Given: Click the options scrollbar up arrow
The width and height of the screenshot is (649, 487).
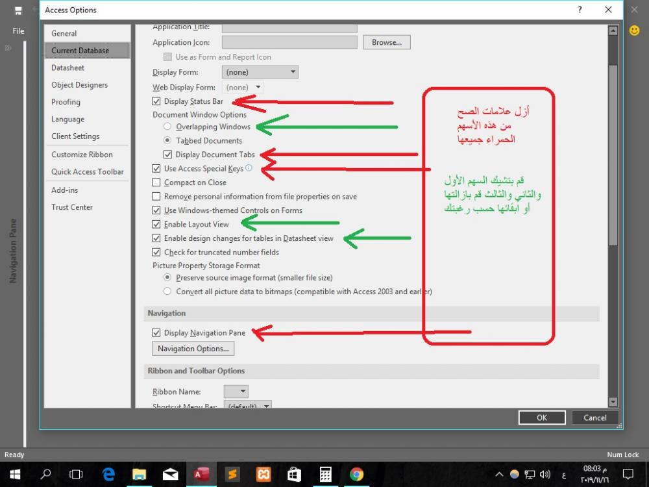Looking at the screenshot, I should tap(613, 31).
